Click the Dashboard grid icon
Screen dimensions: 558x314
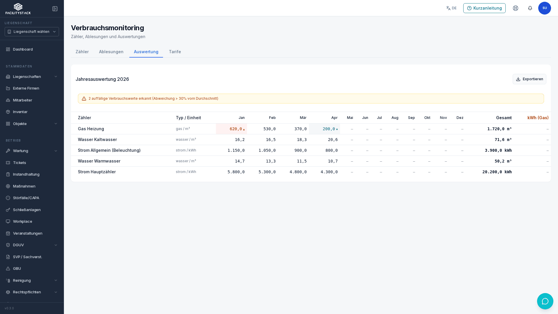[8, 49]
